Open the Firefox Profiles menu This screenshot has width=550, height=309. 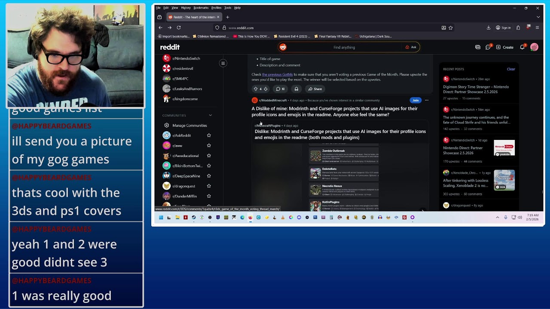[217, 8]
